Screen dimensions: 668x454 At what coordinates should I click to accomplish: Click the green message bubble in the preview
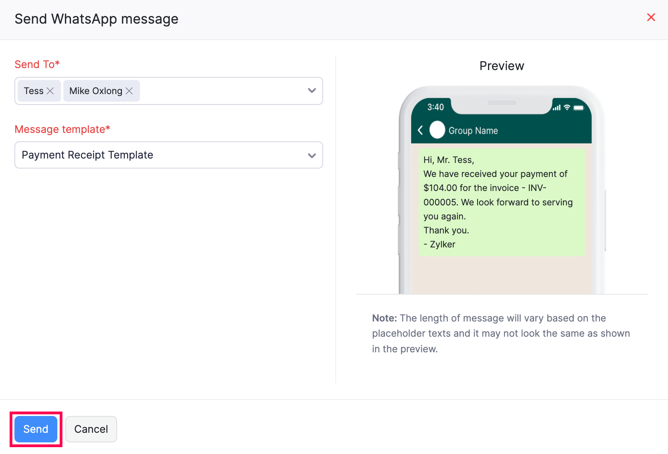(x=501, y=202)
